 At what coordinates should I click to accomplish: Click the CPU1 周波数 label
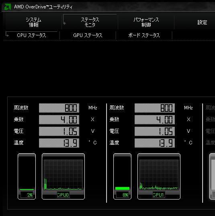(117, 107)
